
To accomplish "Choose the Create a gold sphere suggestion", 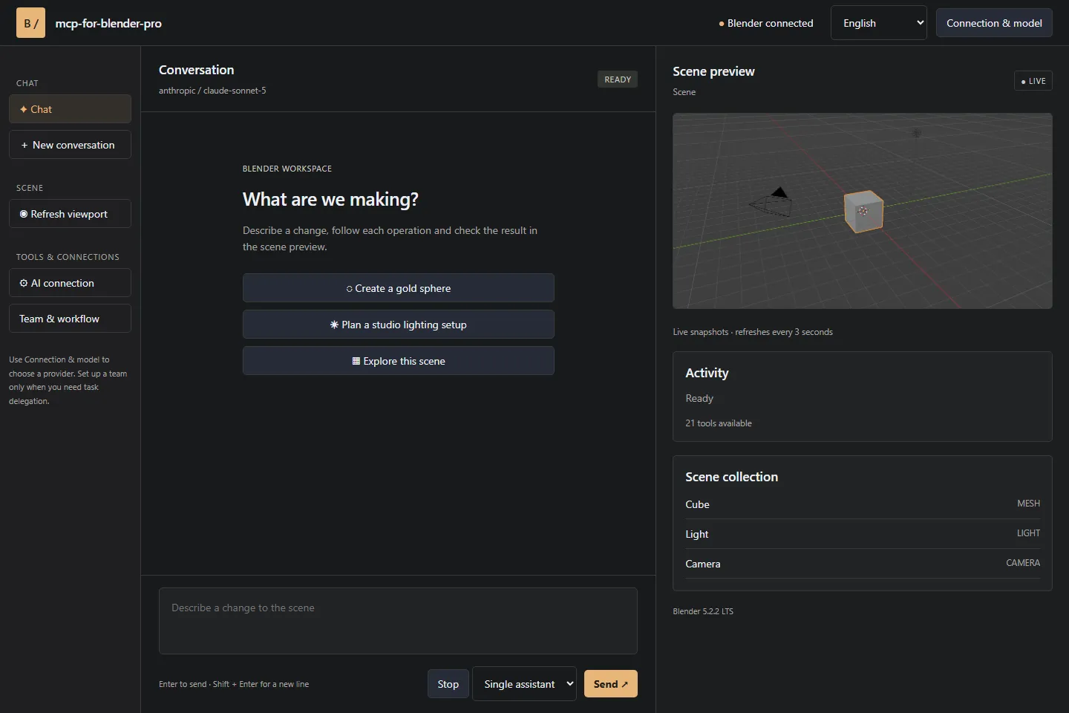I will coord(399,288).
